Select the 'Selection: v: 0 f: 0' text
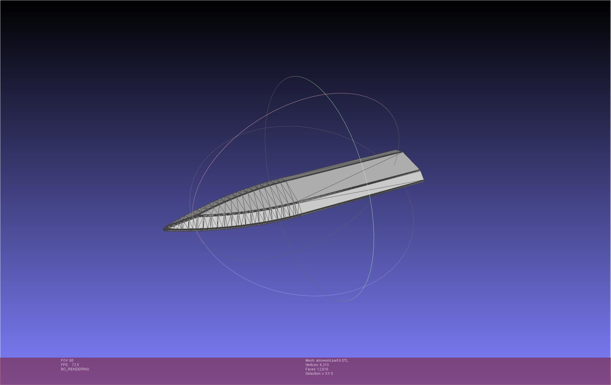This screenshot has width=611, height=385. [319, 374]
